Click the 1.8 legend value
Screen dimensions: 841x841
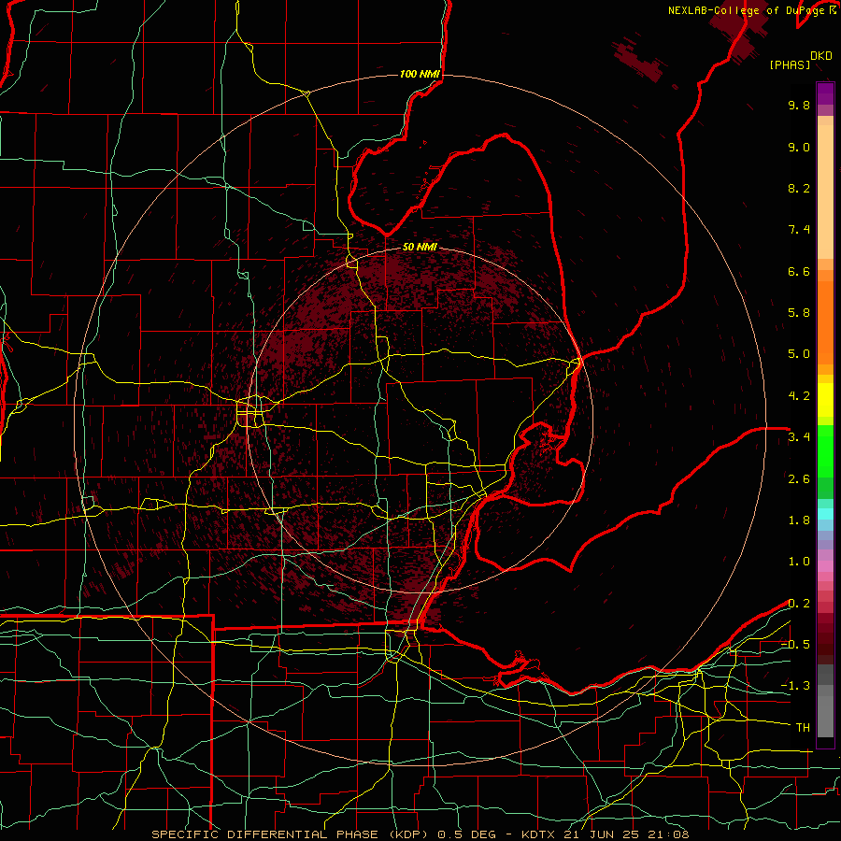[x=799, y=520]
